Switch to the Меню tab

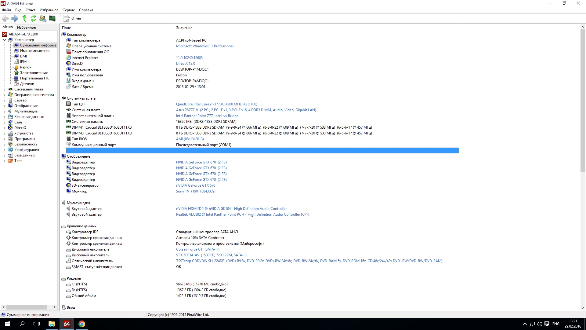(8, 27)
